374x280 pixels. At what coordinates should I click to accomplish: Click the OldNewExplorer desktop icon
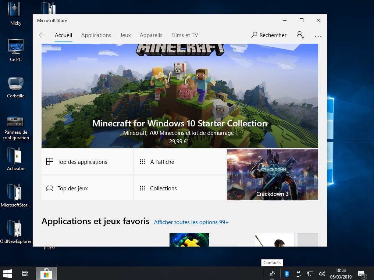coord(16,232)
